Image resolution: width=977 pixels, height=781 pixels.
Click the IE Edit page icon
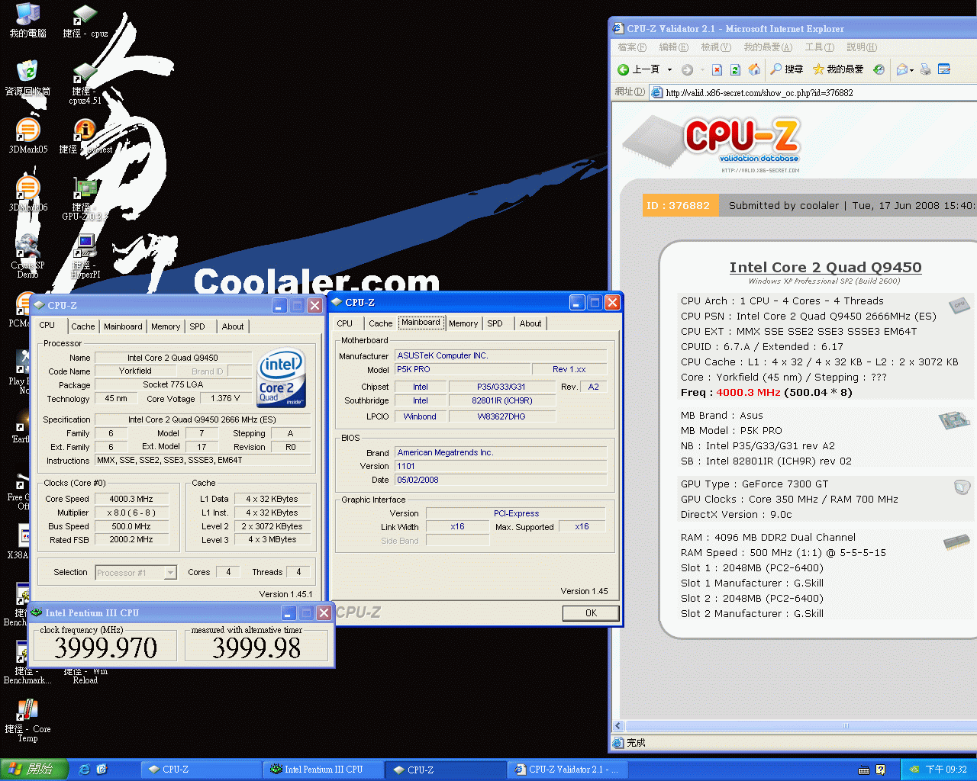tap(944, 69)
